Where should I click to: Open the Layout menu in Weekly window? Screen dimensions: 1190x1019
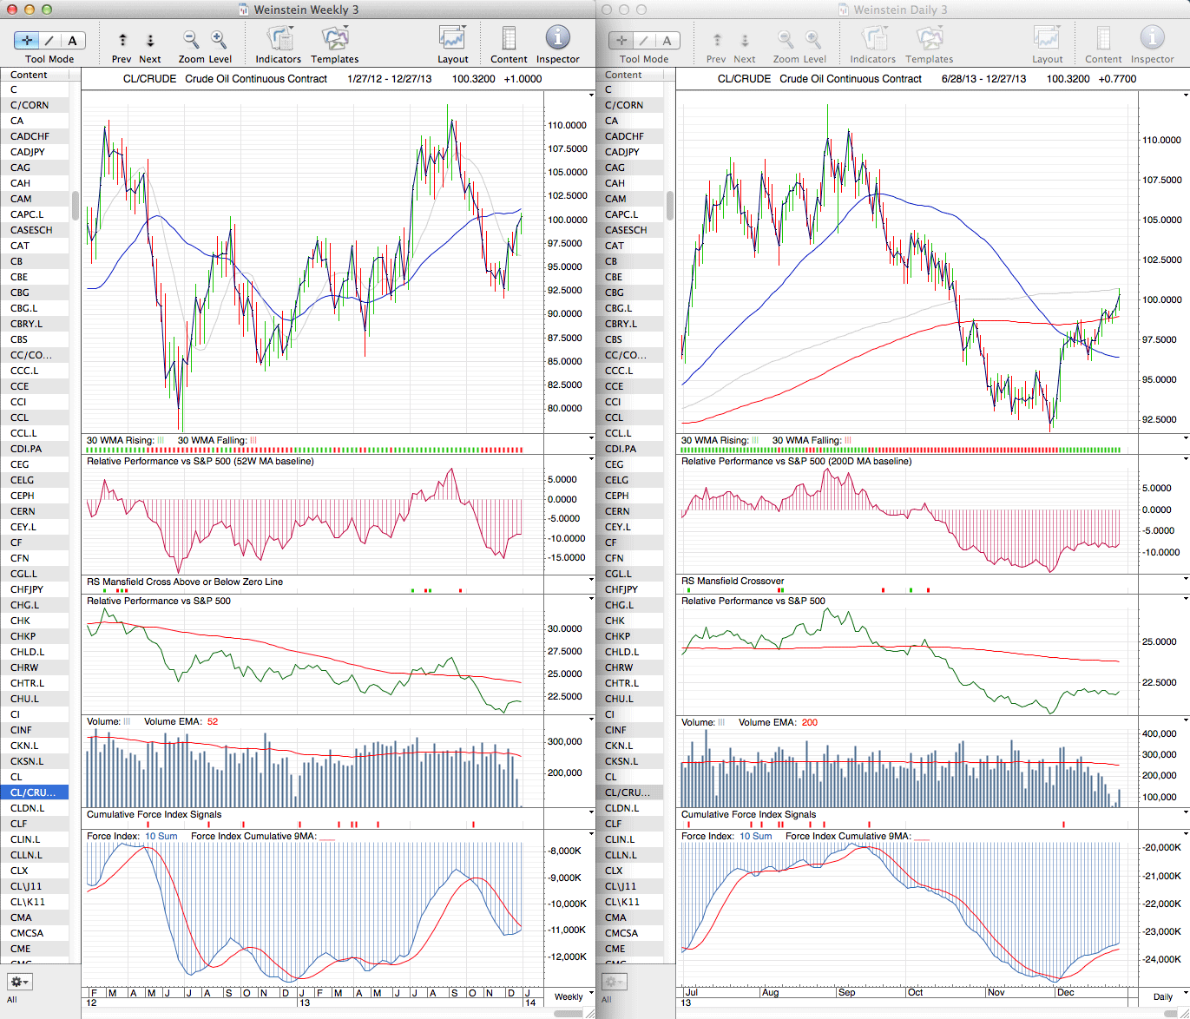click(x=452, y=39)
